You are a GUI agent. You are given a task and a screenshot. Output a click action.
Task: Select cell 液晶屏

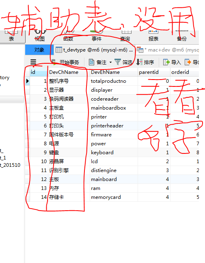click(x=69, y=162)
